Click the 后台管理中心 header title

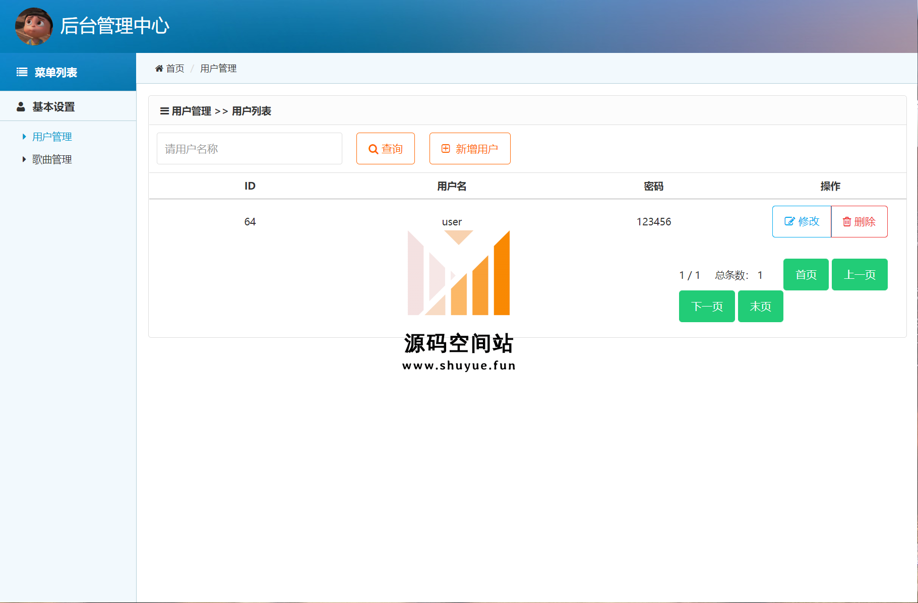(x=114, y=26)
